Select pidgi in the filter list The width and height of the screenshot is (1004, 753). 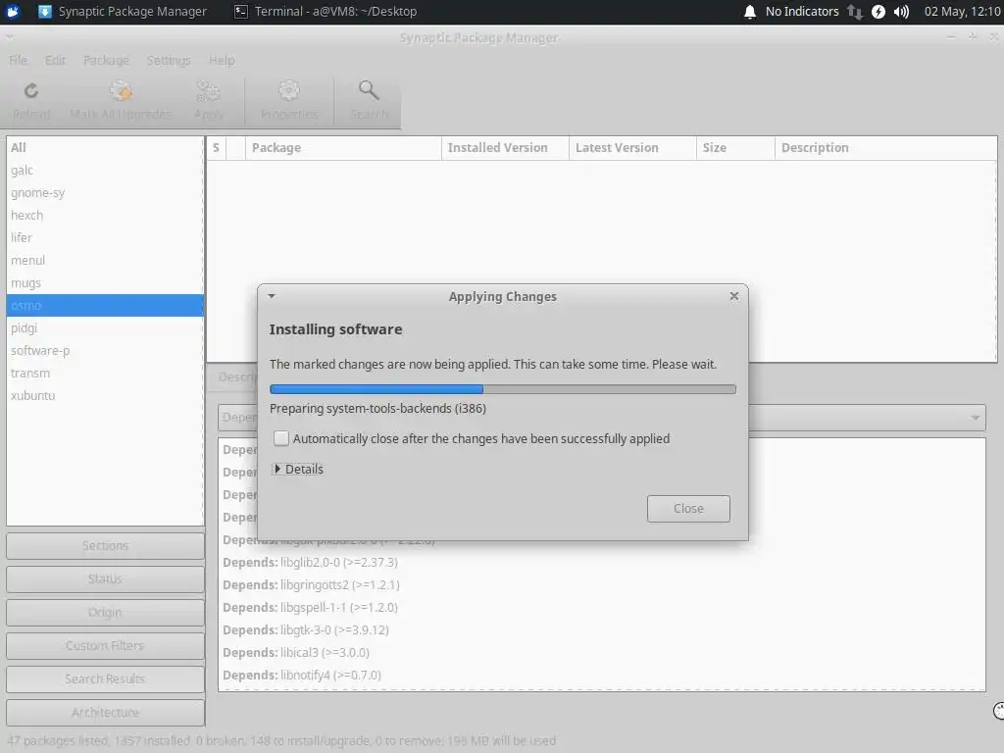pos(105,327)
